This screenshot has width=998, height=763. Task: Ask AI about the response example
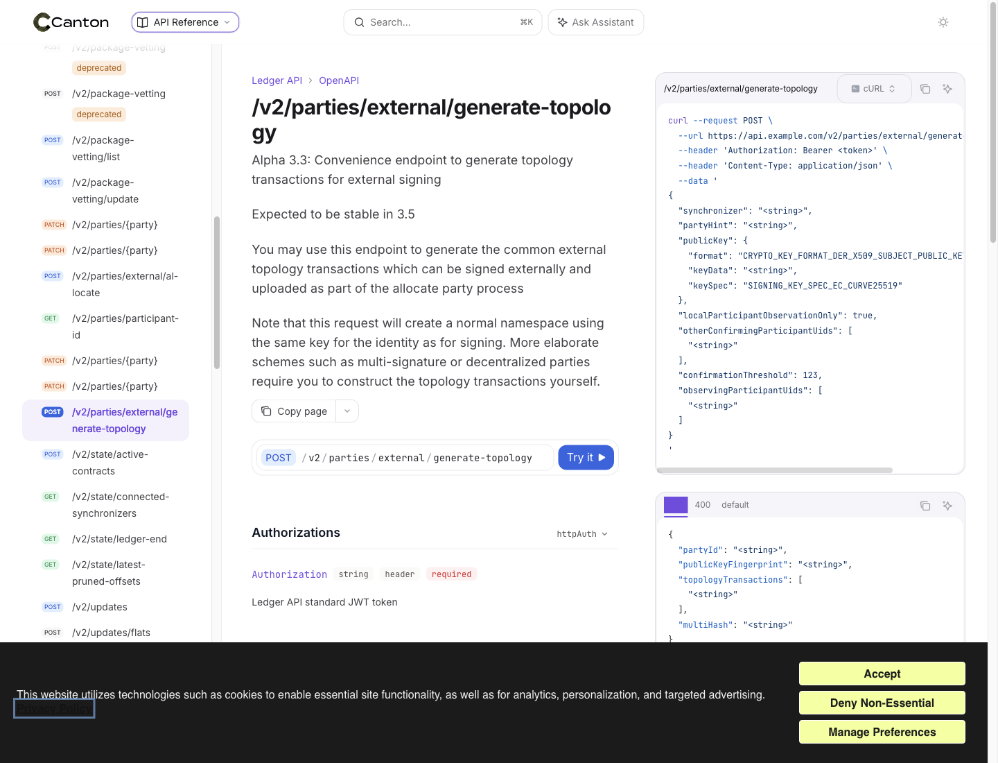pos(947,506)
